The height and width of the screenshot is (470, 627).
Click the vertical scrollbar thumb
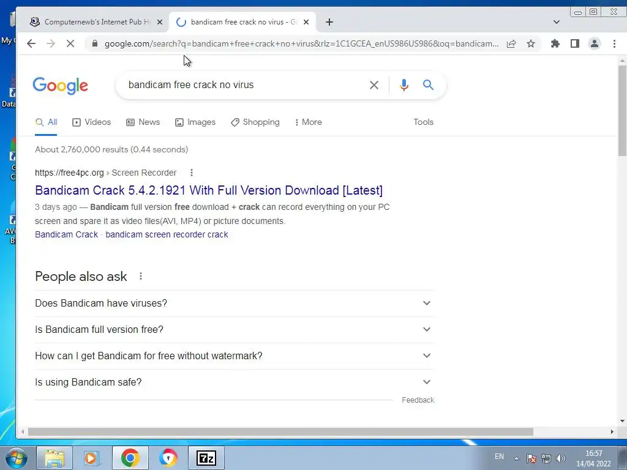(622, 111)
